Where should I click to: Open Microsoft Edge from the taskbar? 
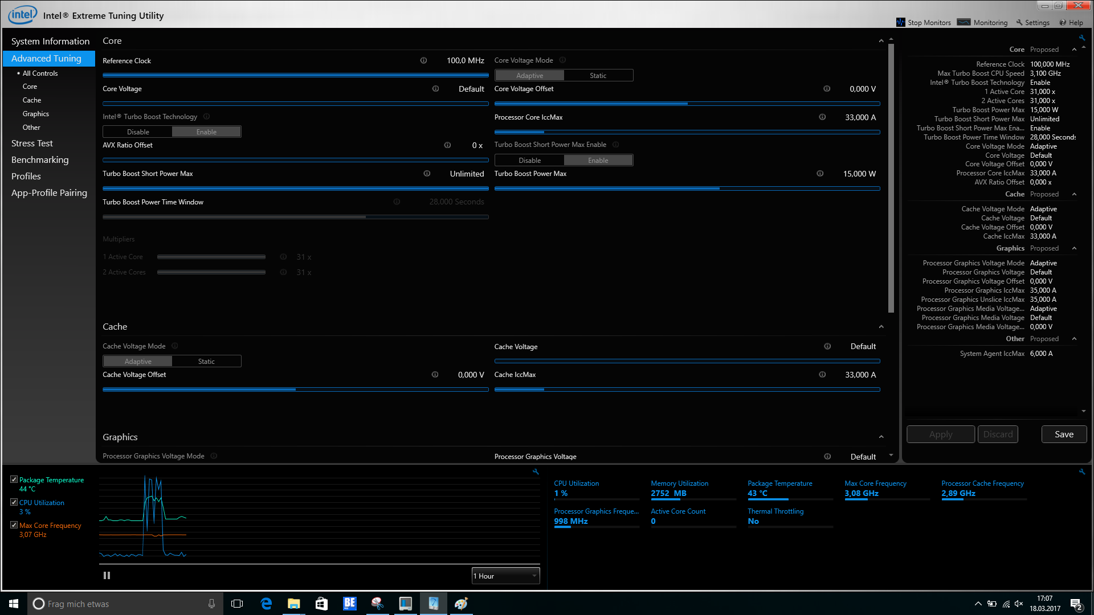click(266, 604)
